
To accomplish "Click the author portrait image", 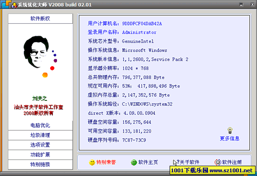I will (x=40, y=56).
